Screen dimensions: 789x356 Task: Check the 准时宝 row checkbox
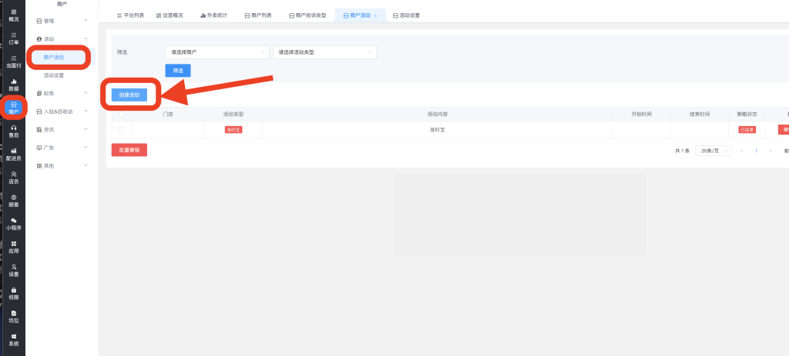point(121,130)
